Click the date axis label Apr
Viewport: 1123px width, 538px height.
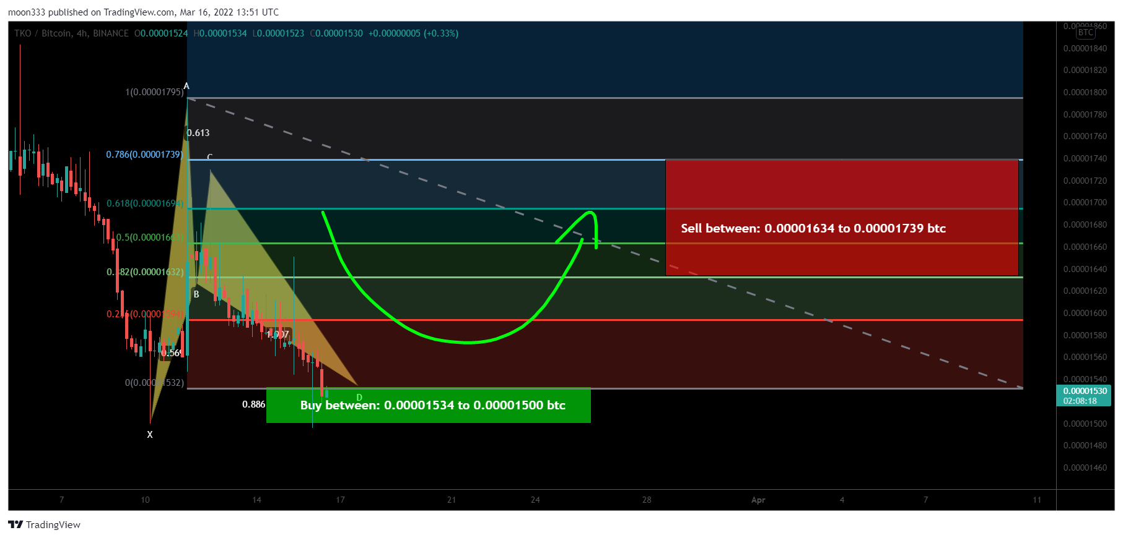(758, 500)
